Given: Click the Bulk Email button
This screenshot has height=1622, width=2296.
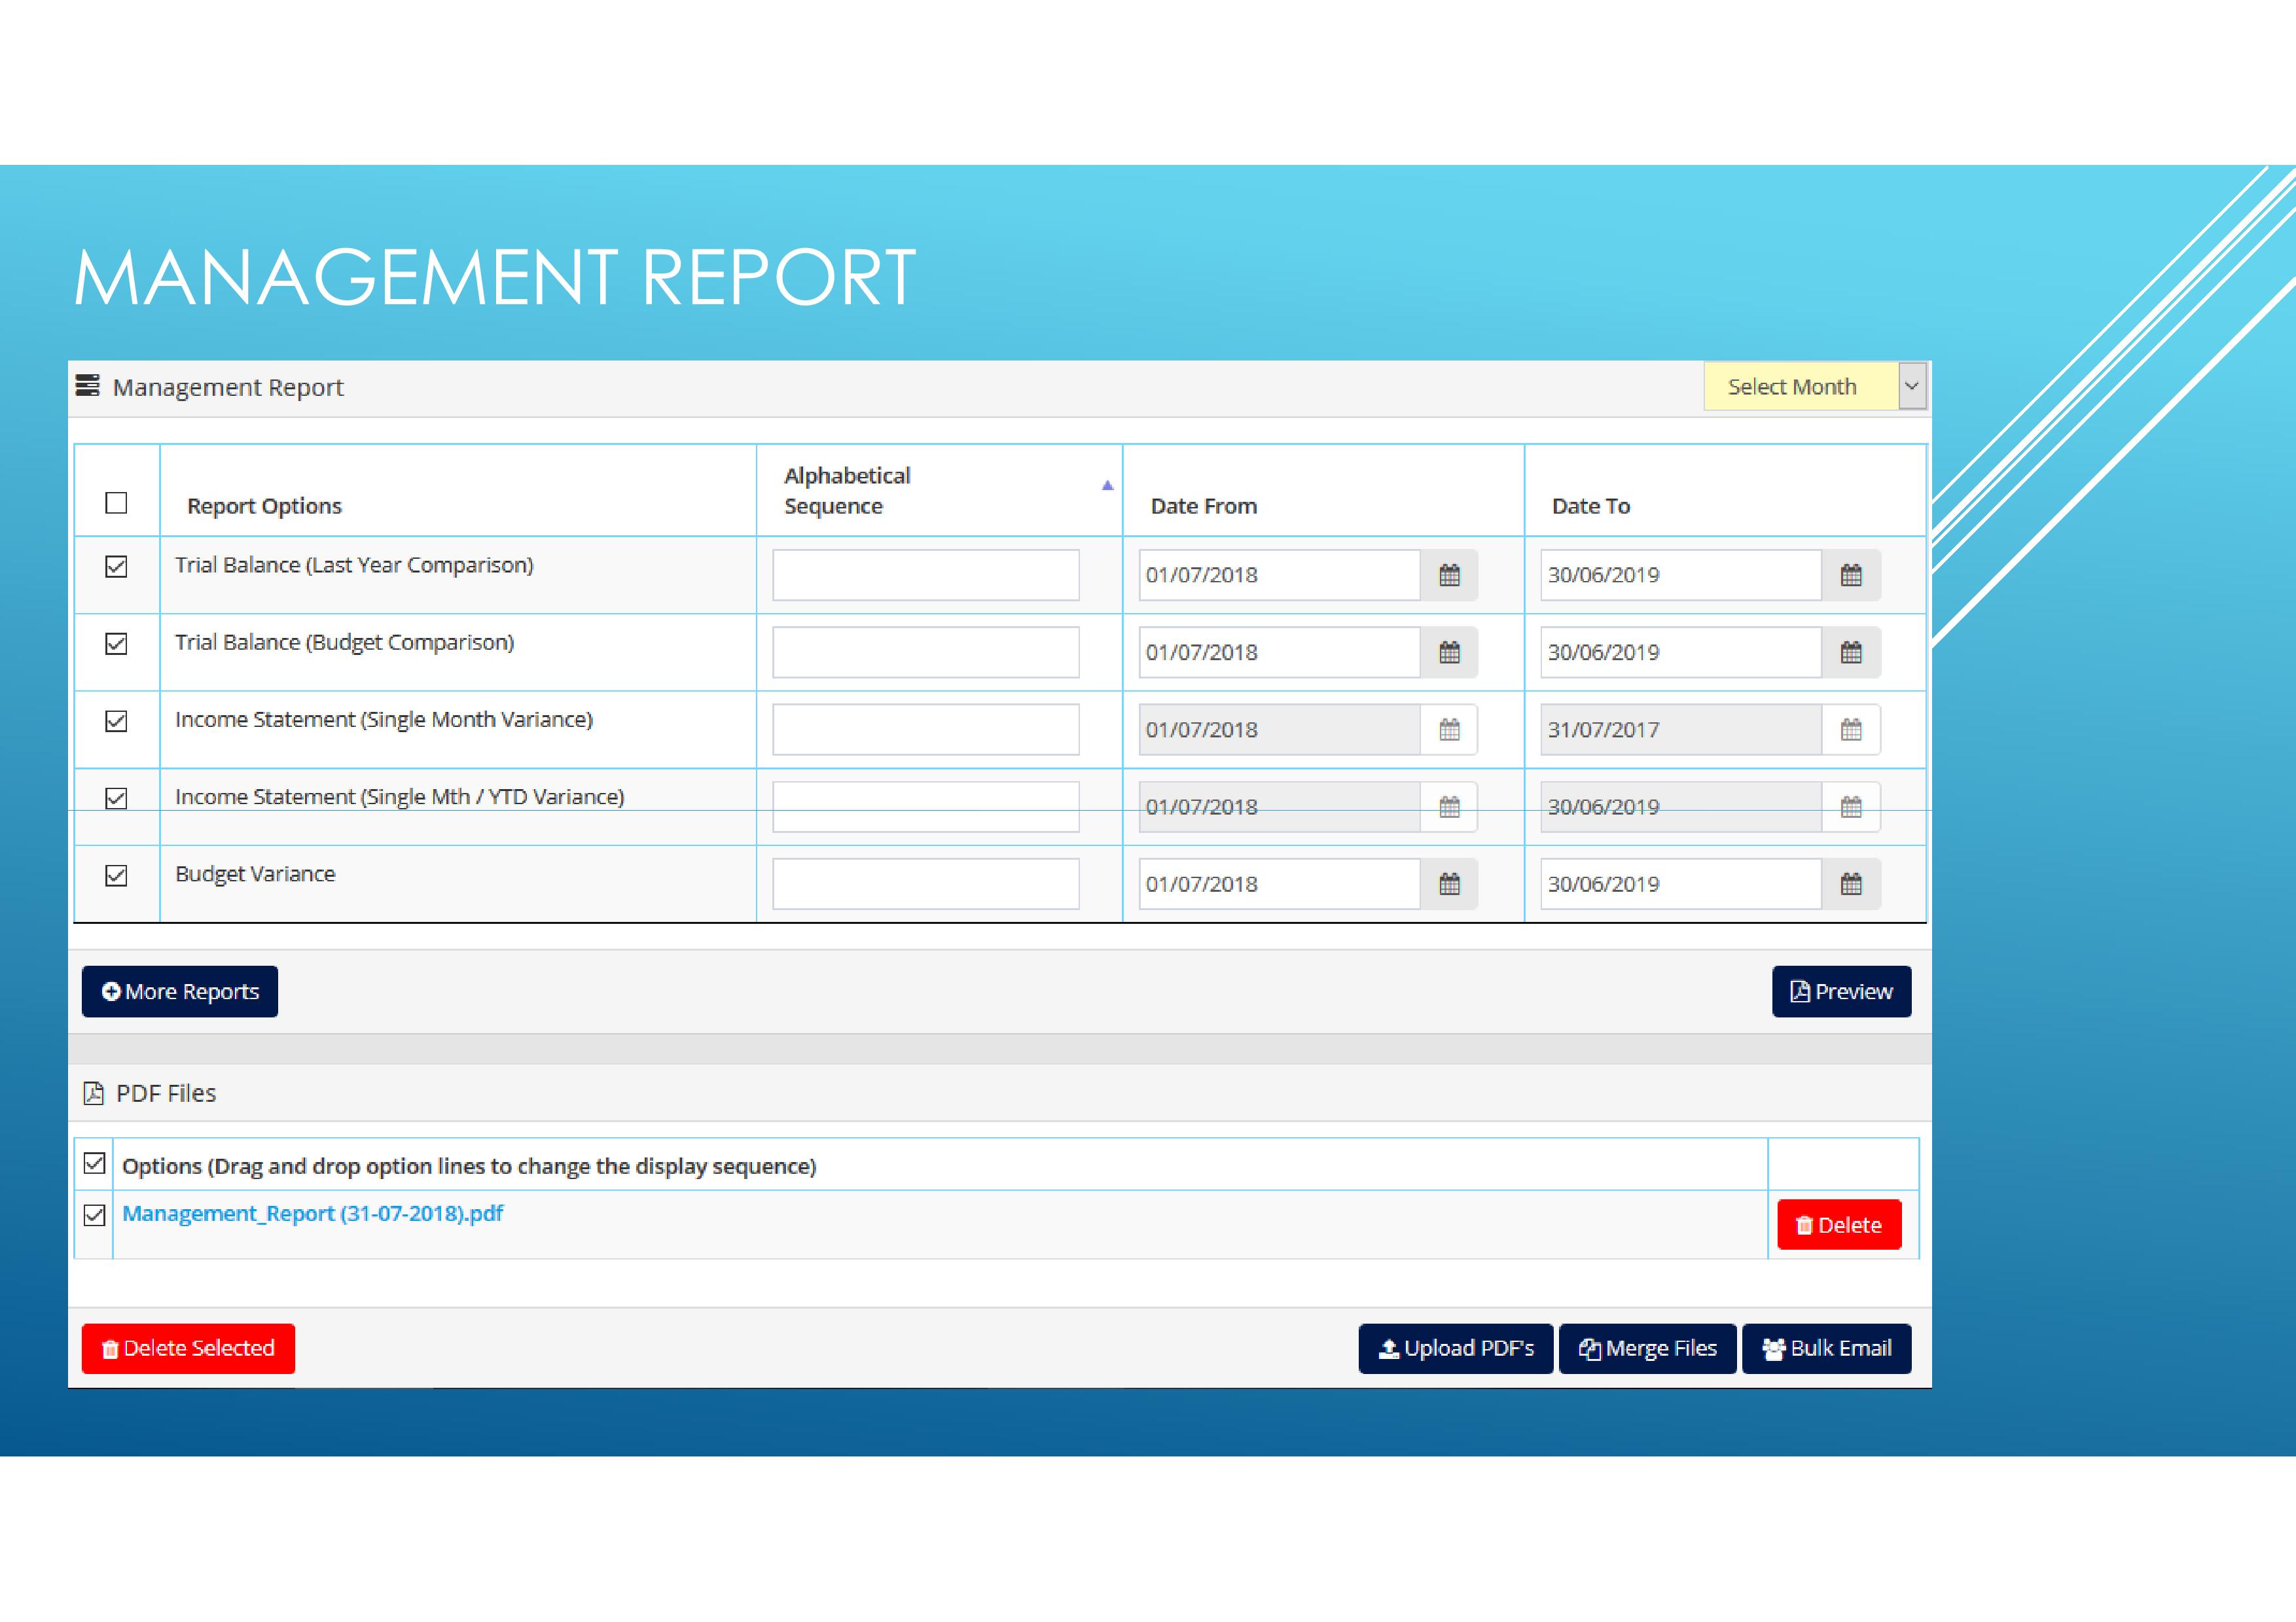Looking at the screenshot, I should click(1826, 1348).
